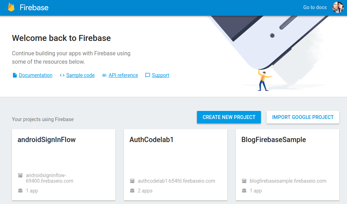The image size is (347, 204).
Task: Click the Support chat bubble icon
Action: (147, 75)
